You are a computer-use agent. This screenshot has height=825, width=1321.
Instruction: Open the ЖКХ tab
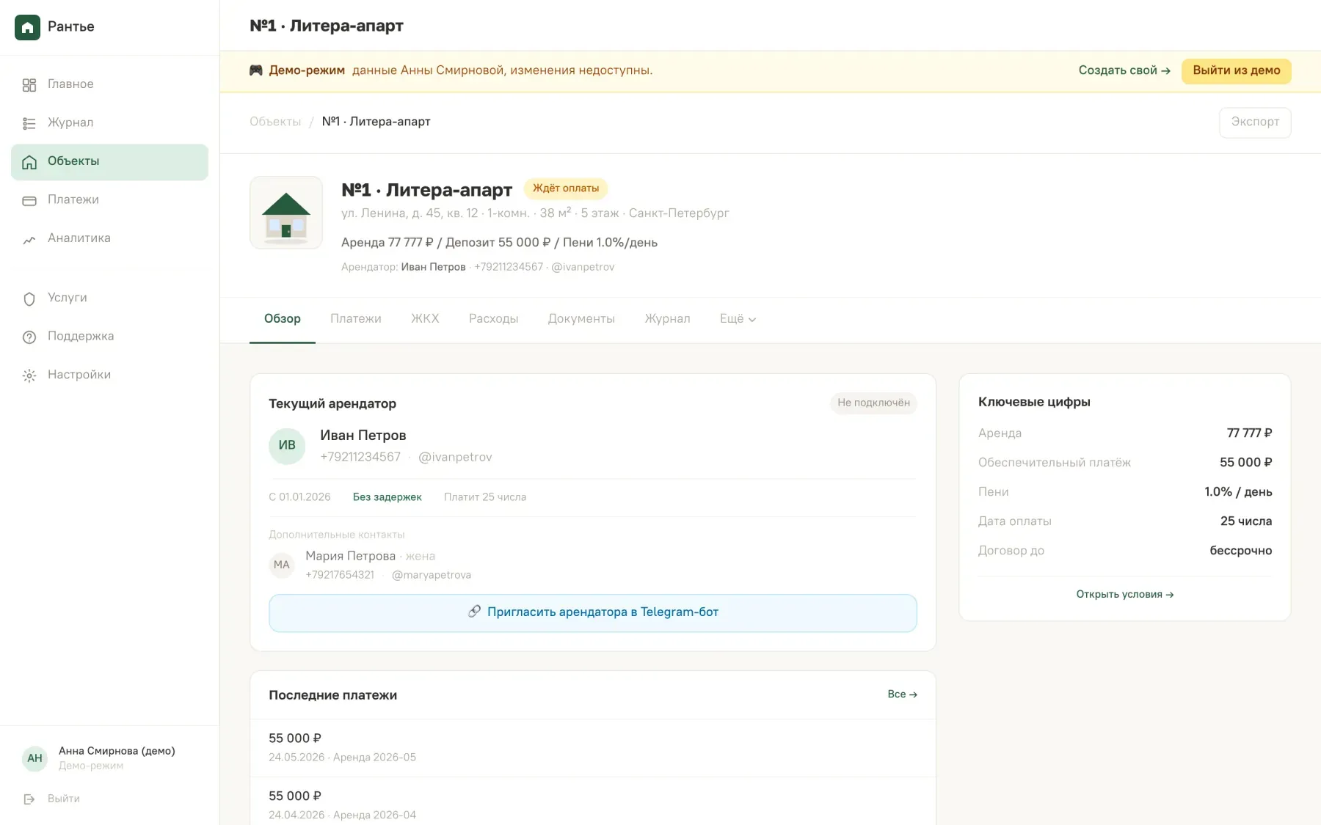[x=425, y=319]
